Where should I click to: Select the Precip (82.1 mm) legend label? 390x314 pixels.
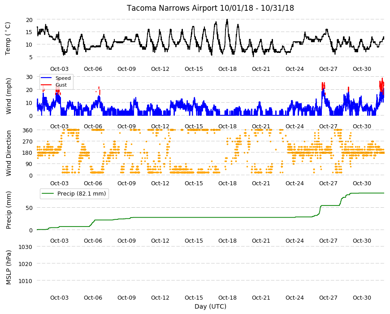[x=82, y=194]
